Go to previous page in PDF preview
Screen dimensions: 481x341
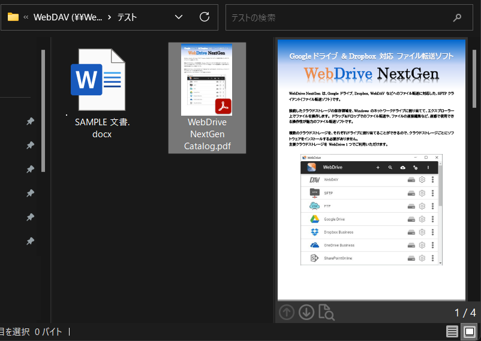(287, 312)
